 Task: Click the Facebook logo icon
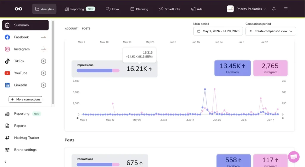pyautogui.click(x=7, y=37)
